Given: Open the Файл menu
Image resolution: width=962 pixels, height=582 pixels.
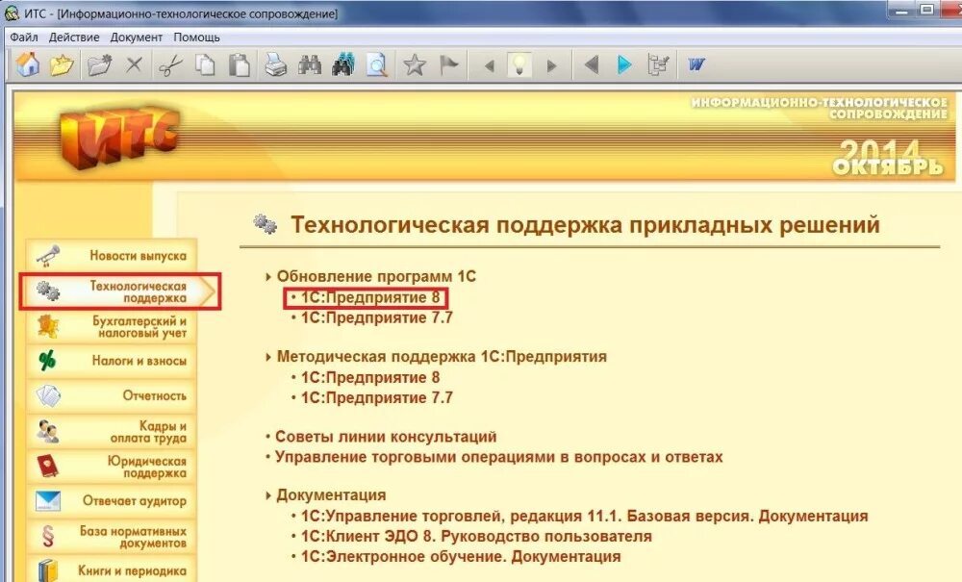Looking at the screenshot, I should click(x=24, y=37).
